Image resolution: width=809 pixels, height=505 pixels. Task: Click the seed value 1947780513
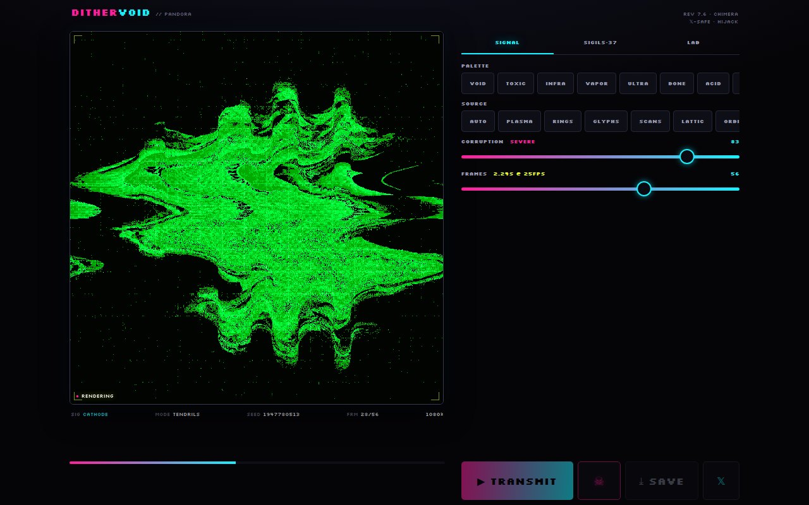point(281,415)
